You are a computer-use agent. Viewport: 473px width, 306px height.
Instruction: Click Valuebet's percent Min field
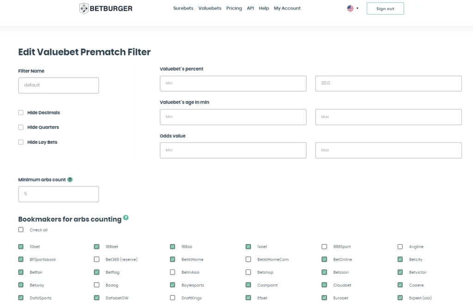tap(233, 83)
